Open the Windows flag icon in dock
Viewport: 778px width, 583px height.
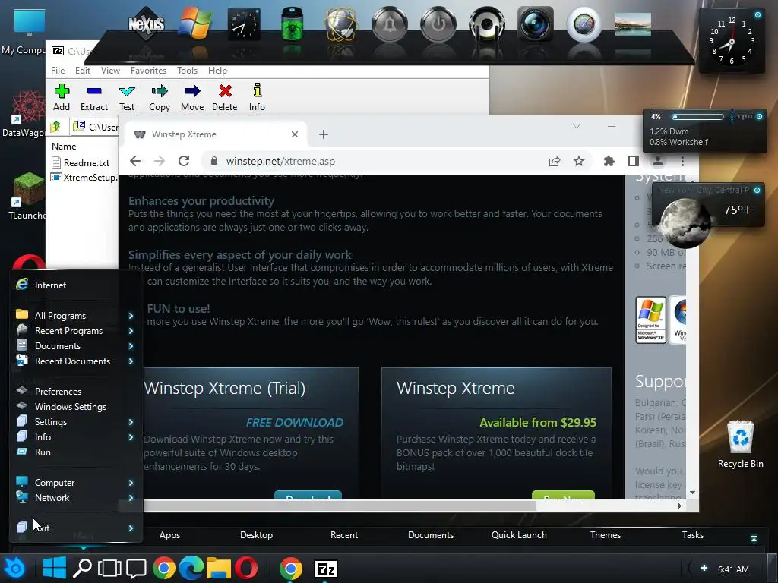(x=195, y=24)
